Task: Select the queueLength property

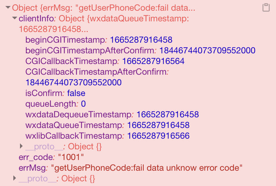Action: 51,104
